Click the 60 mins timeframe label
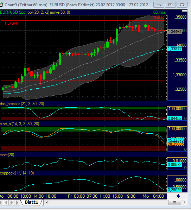Screen dimensions: 191x210 [x=160, y=12]
